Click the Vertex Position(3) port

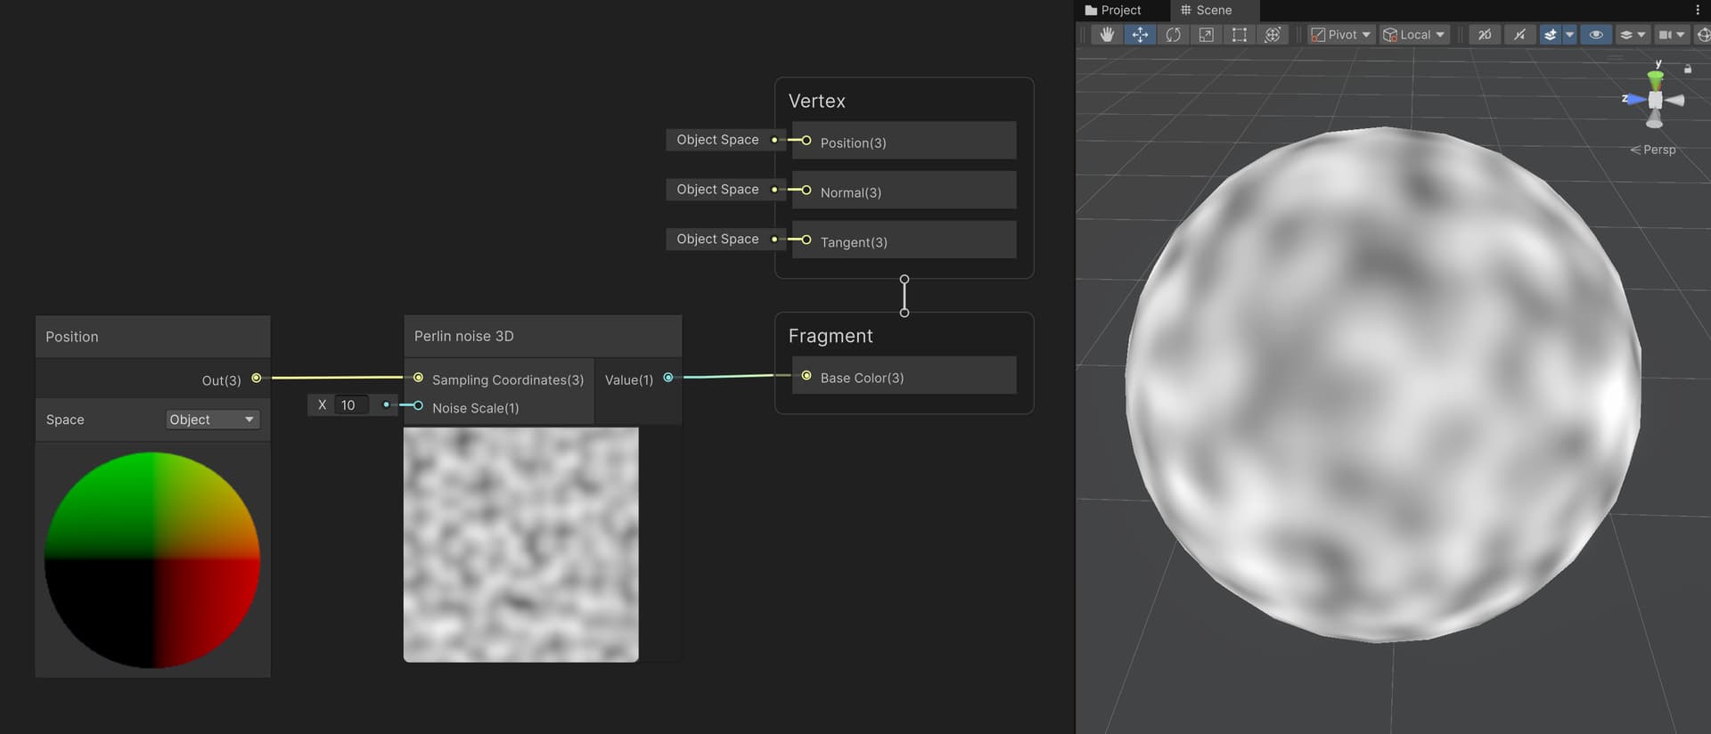pos(806,141)
